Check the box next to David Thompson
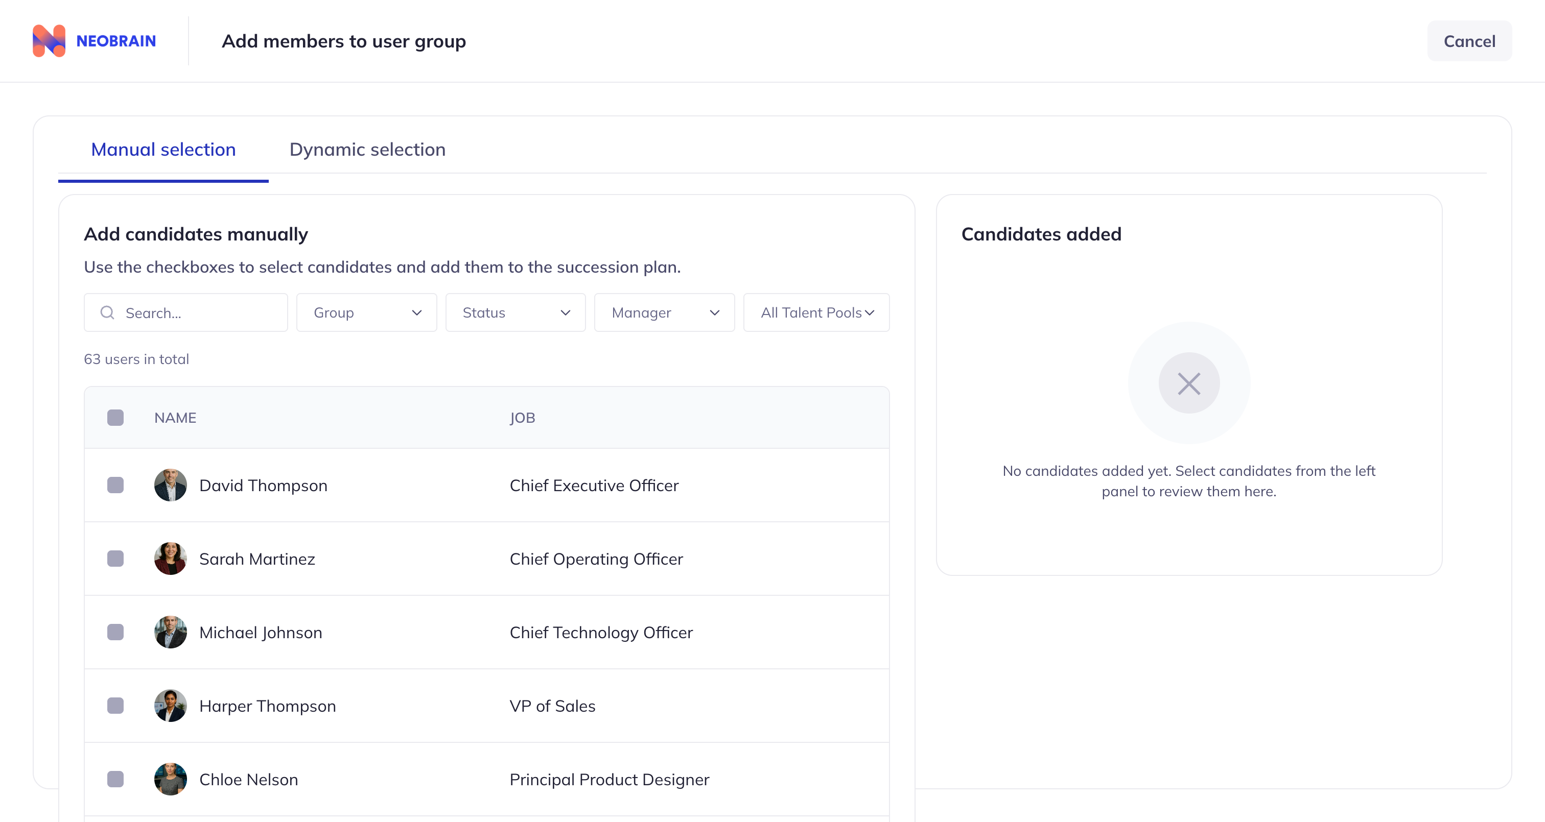The width and height of the screenshot is (1545, 822). [115, 485]
